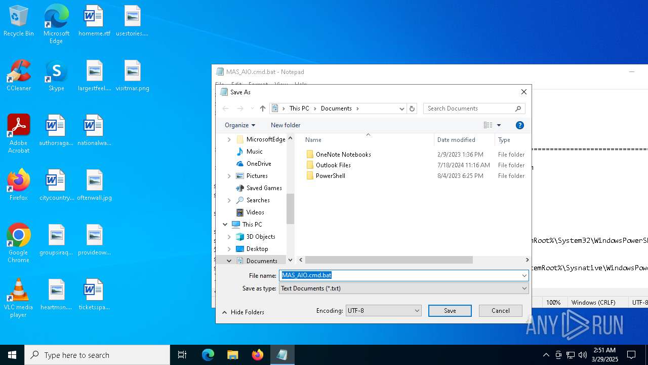The width and height of the screenshot is (648, 365).
Task: Open Skype desktop shortcut
Action: [56, 76]
